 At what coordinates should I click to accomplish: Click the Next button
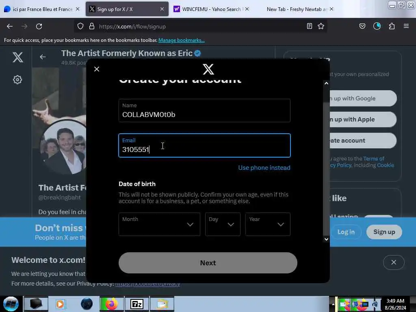point(208,263)
